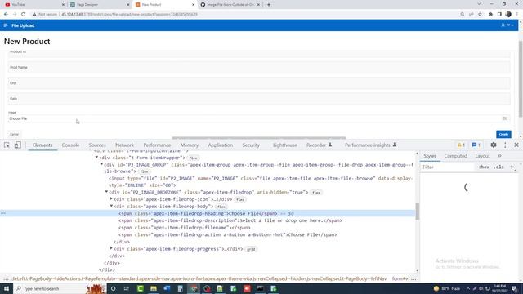523x294 pixels.
Task: Click the Rate input field
Action: point(259,99)
